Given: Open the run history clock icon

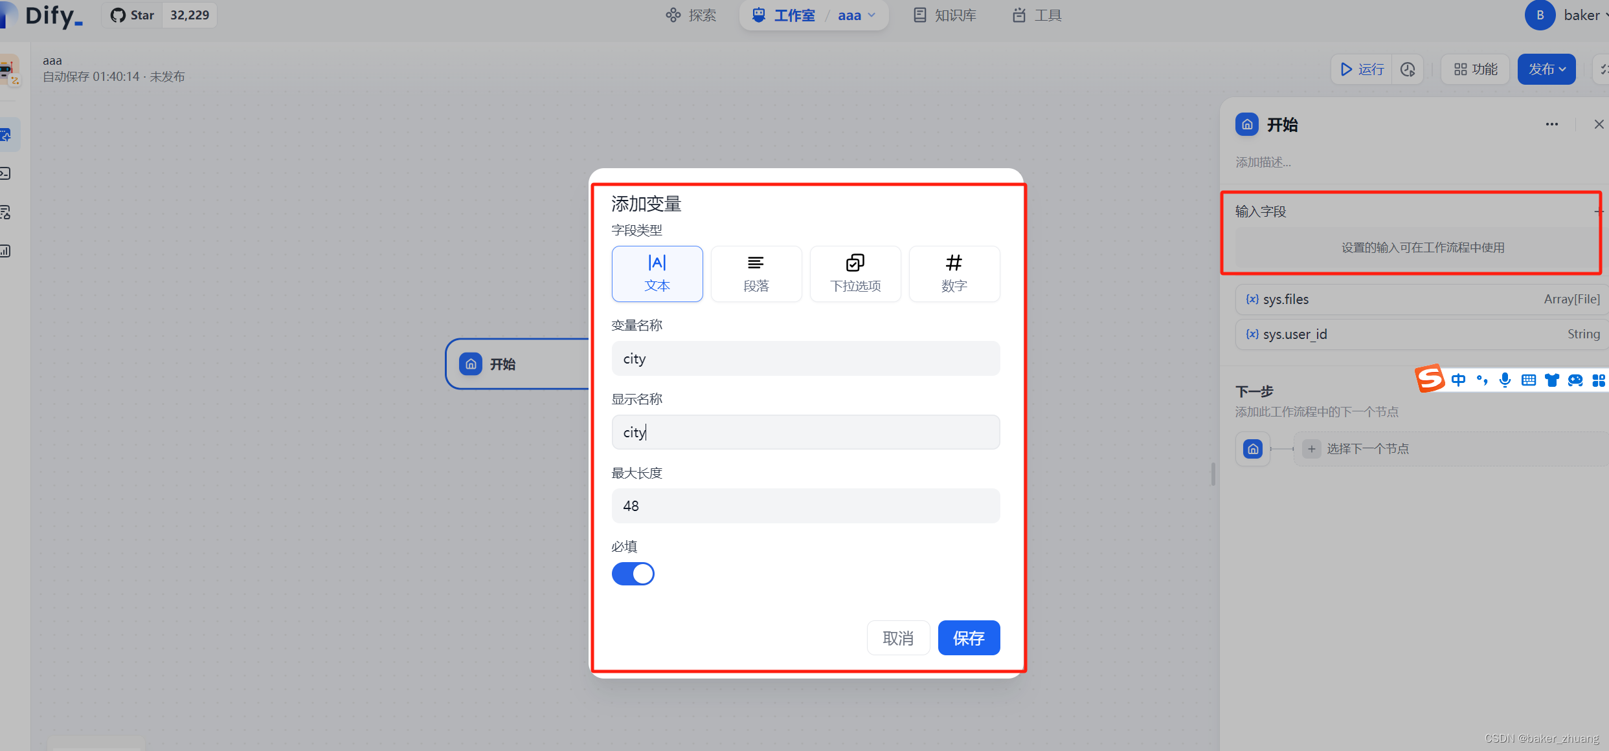Looking at the screenshot, I should pos(1407,69).
